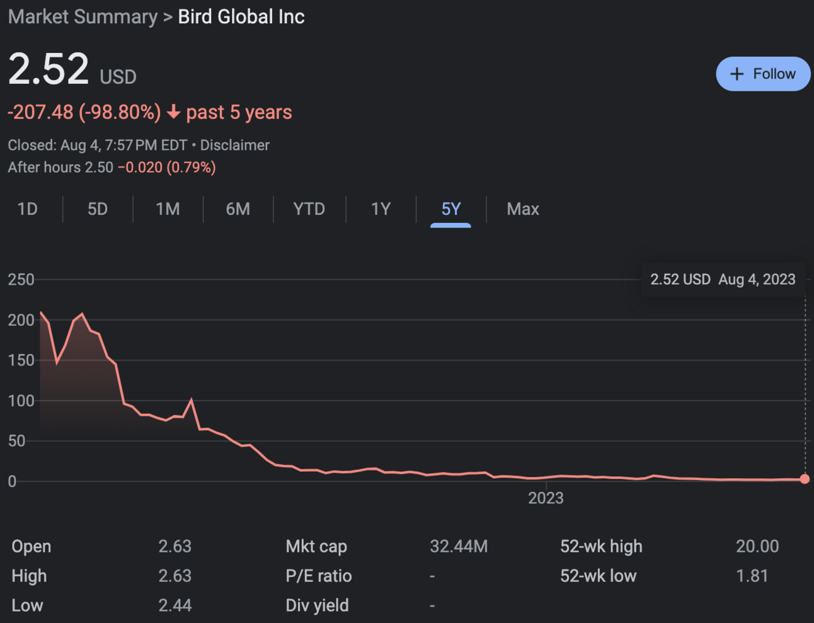Click the Bird Global Inc title
The height and width of the screenshot is (623, 814).
[x=241, y=16]
